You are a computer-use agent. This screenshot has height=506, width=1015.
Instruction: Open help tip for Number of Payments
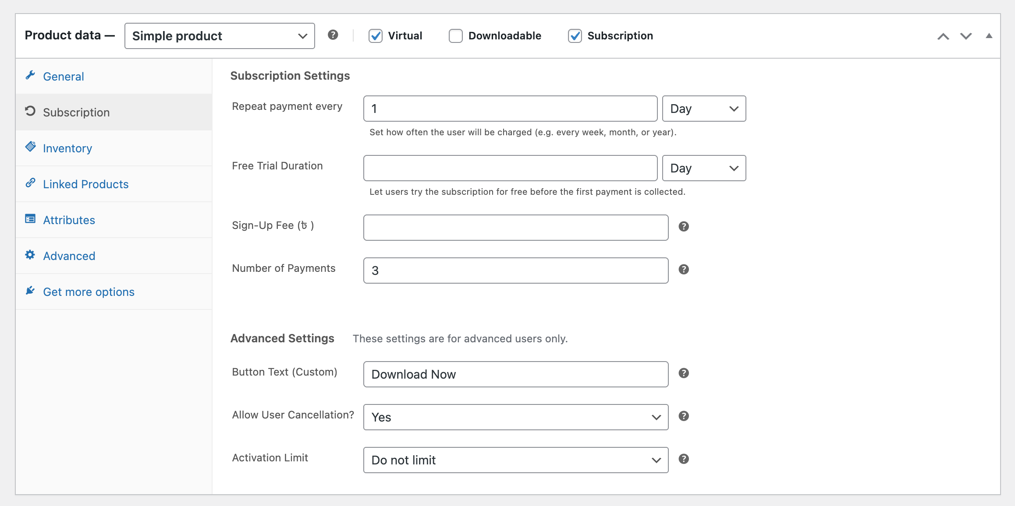(684, 270)
